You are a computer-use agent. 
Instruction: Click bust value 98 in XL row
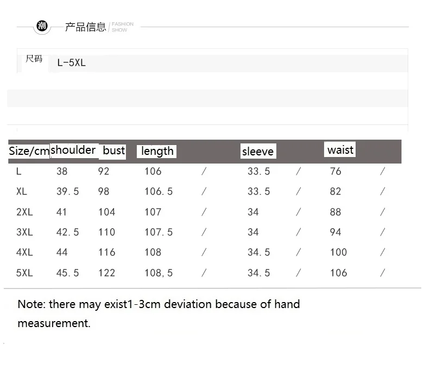click(104, 192)
